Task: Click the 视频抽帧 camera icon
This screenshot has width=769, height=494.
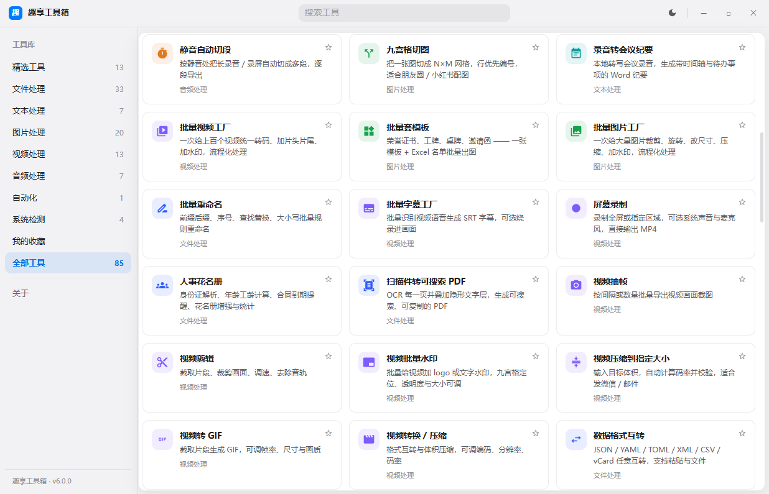Action: (x=576, y=285)
